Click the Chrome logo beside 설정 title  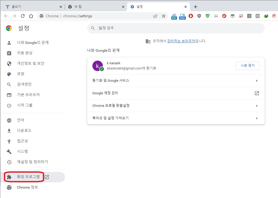pyautogui.click(x=9, y=28)
